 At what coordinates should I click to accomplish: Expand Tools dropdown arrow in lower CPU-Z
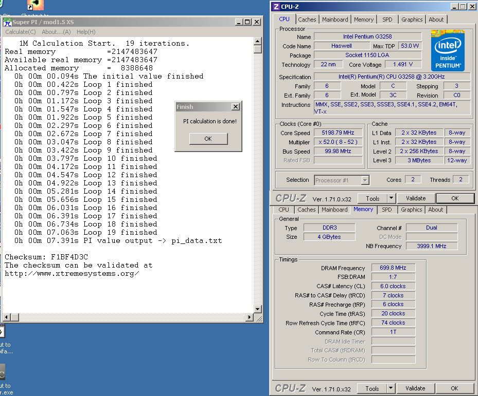(x=391, y=388)
